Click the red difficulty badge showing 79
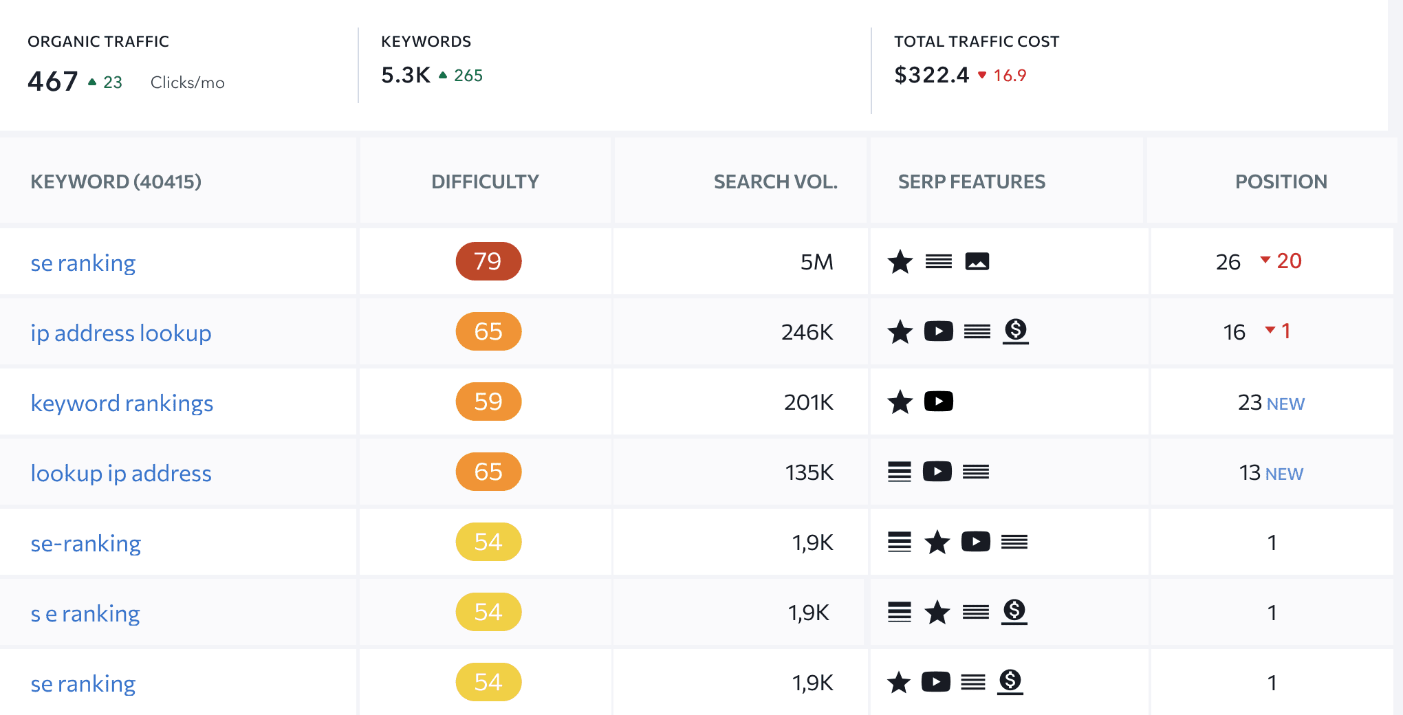1403x715 pixels. [x=488, y=261]
